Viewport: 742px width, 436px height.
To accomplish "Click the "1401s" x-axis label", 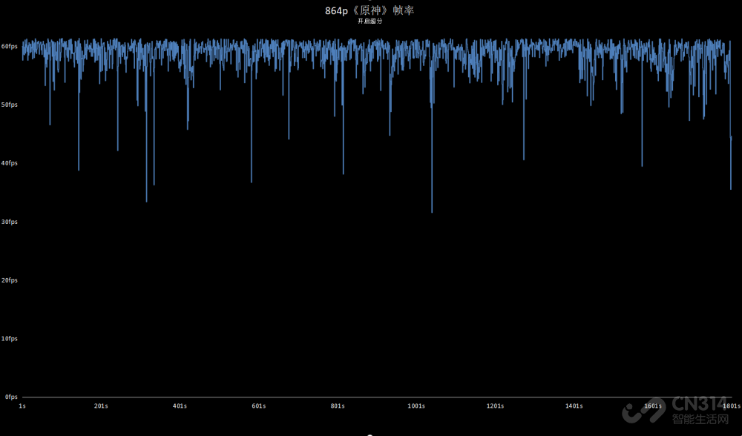I will coord(574,406).
